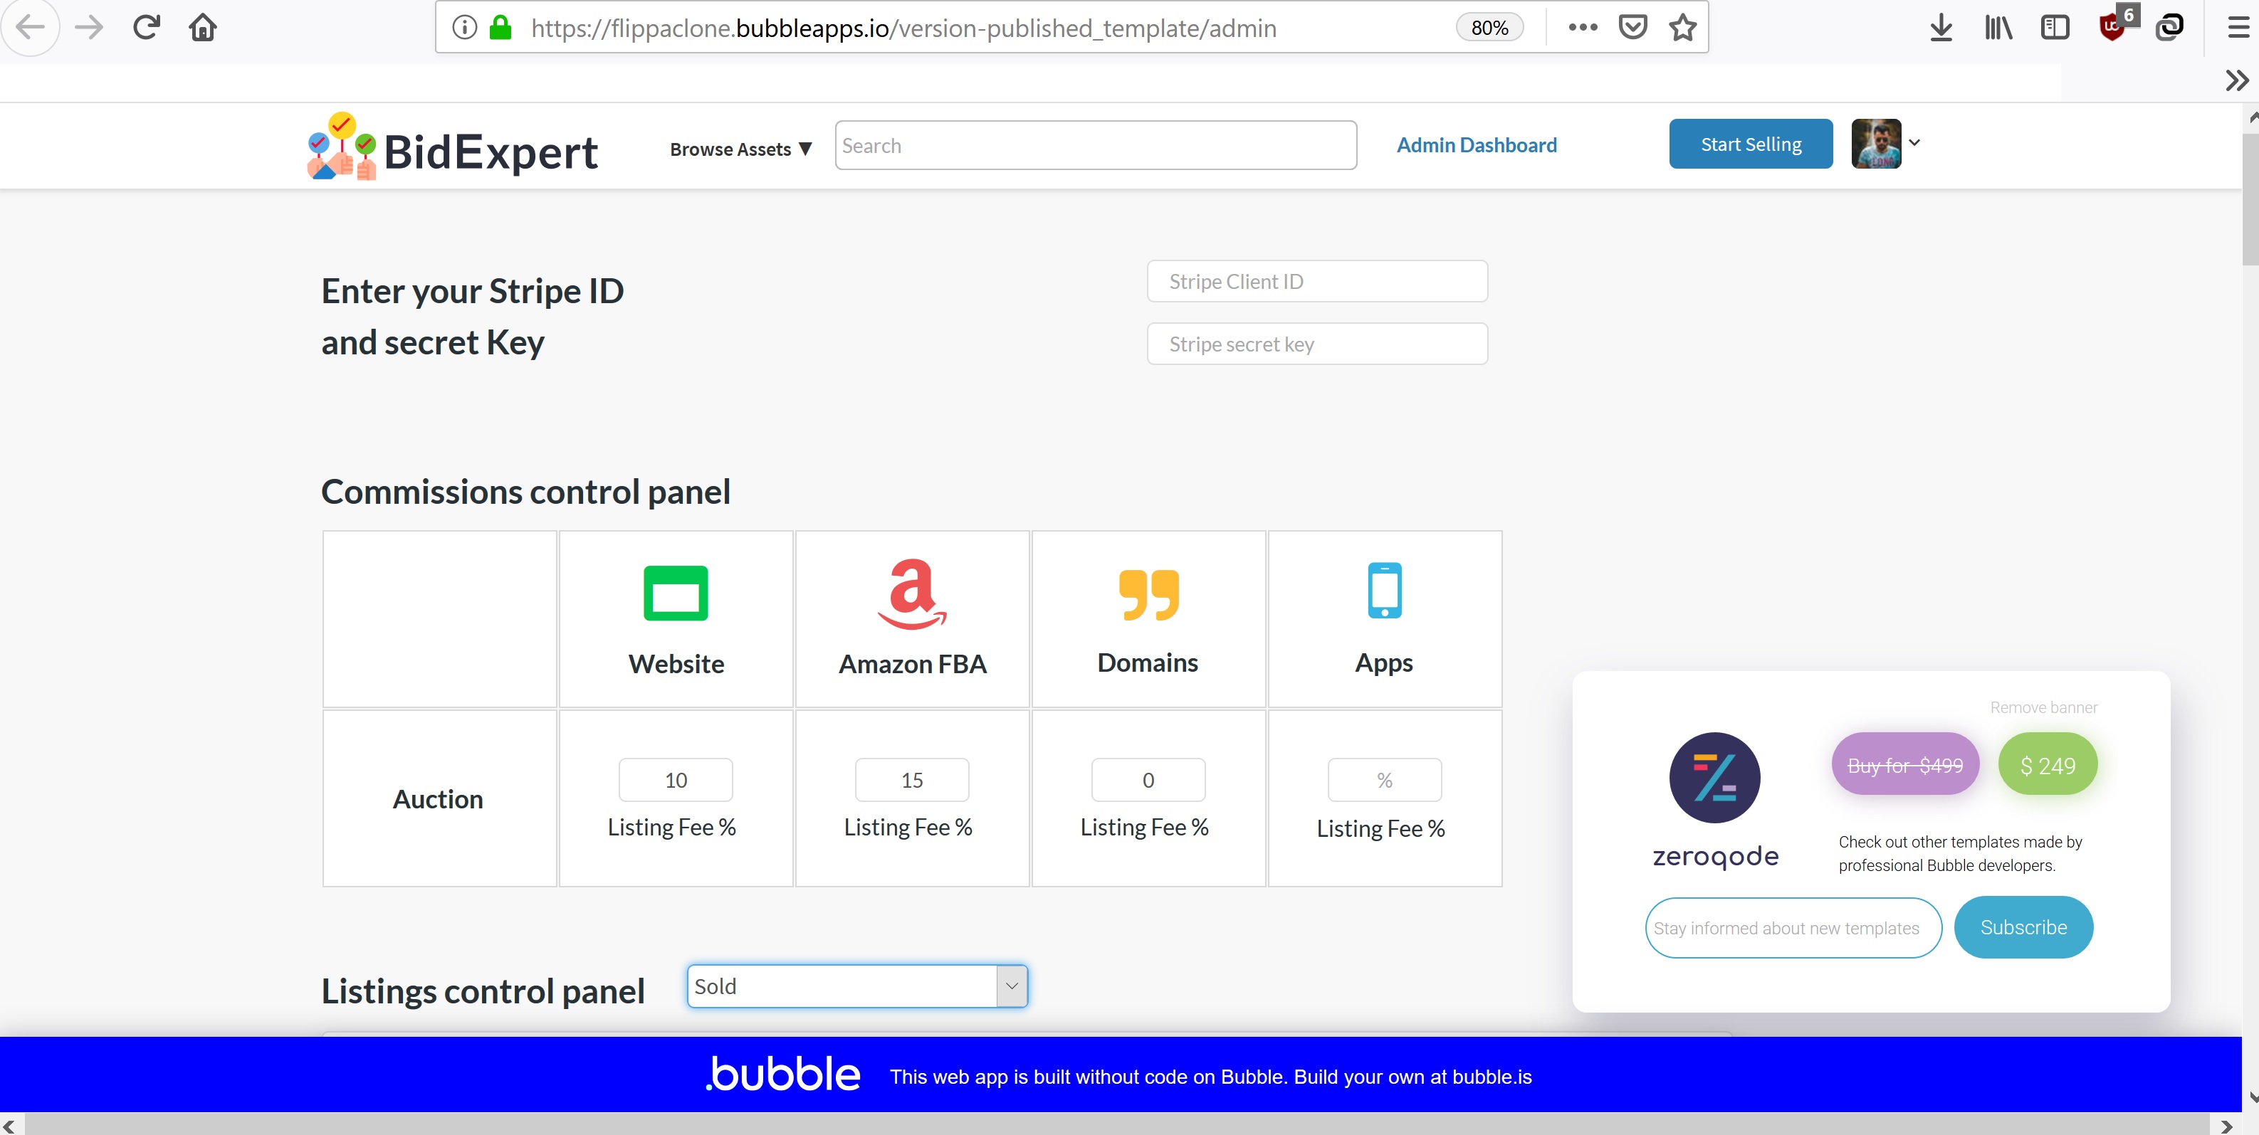
Task: Click the browser home icon
Action: click(203, 27)
